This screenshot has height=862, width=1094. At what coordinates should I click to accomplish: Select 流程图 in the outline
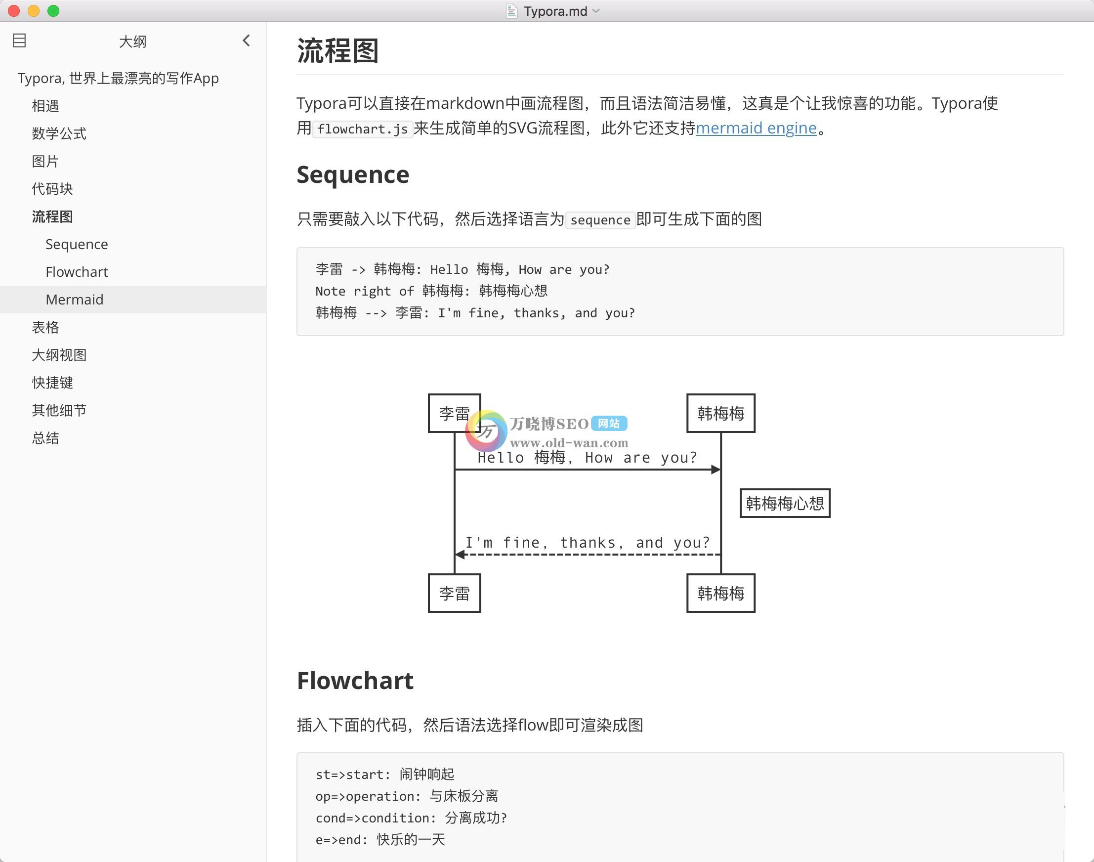tap(52, 216)
